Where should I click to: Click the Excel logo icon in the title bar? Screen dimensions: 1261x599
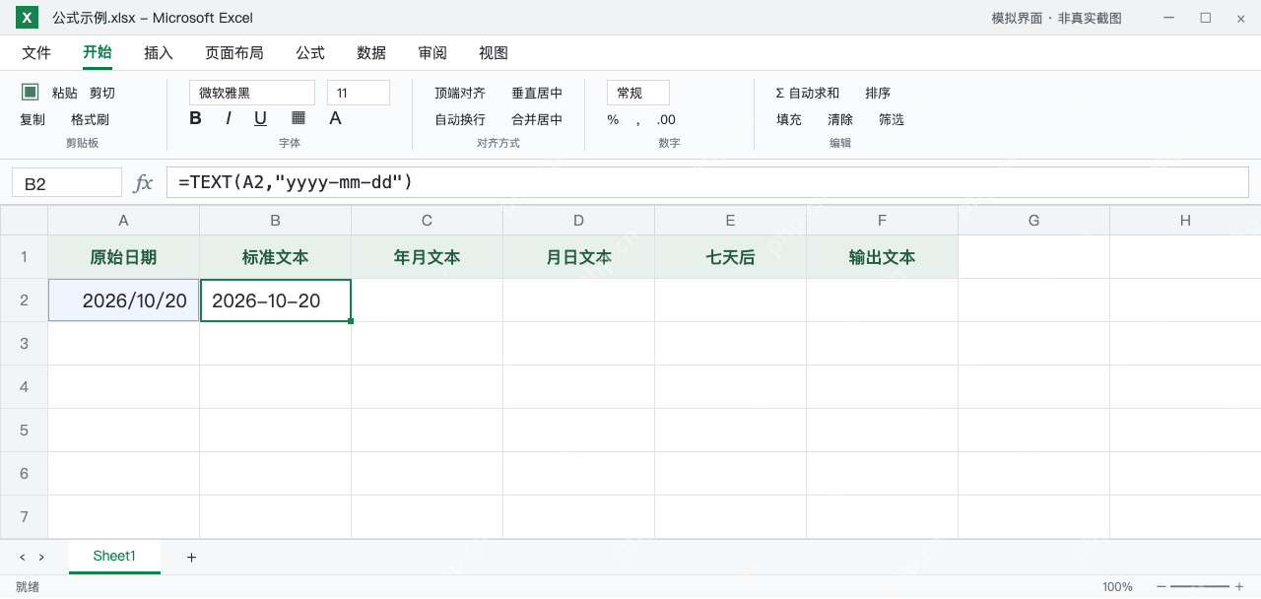coord(28,18)
